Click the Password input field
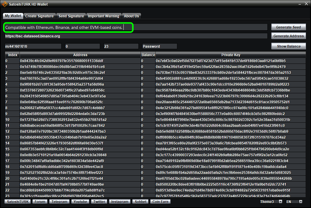Image resolution: width=311 pixels, height=208 pixels. coord(159,46)
